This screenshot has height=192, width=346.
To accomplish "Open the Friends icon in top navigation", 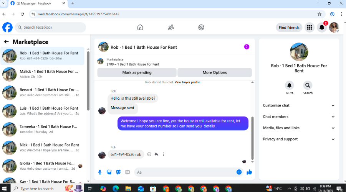I will pos(171,28).
